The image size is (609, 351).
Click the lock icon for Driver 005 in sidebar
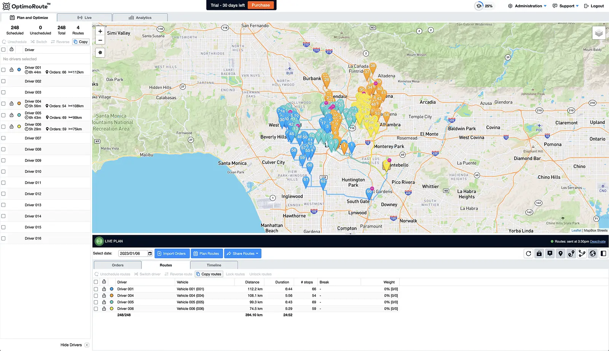point(11,115)
